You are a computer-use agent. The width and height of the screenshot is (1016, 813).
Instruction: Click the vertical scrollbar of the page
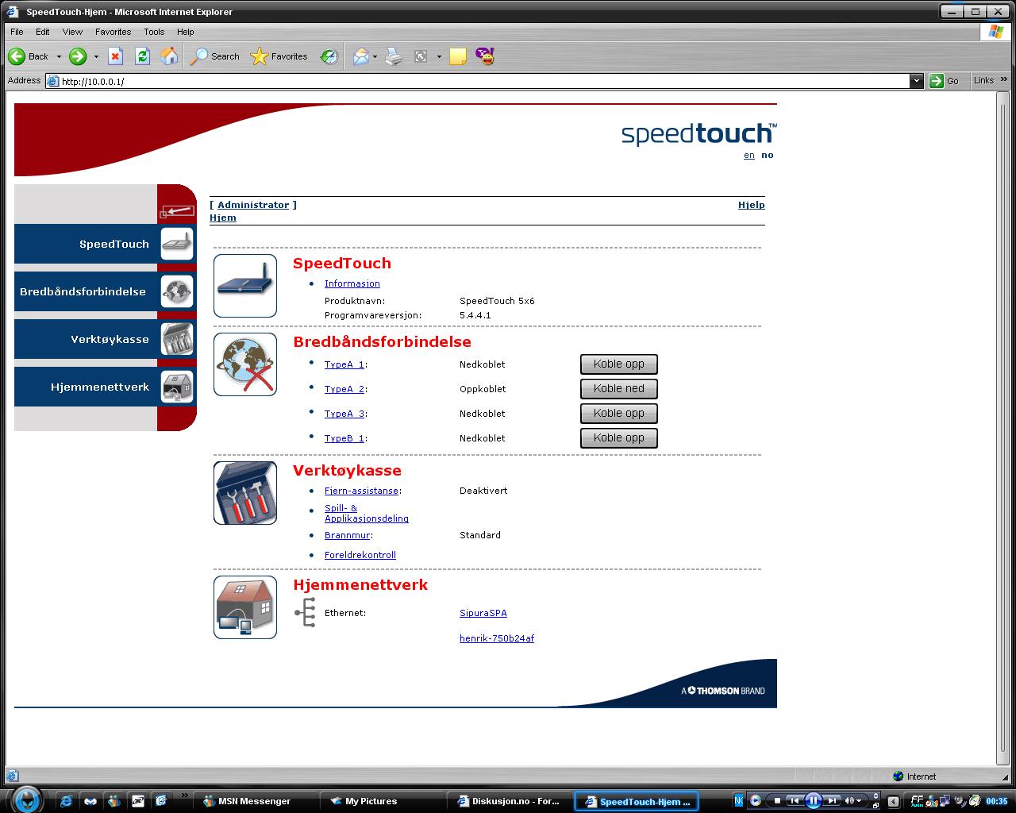tap(1003, 429)
